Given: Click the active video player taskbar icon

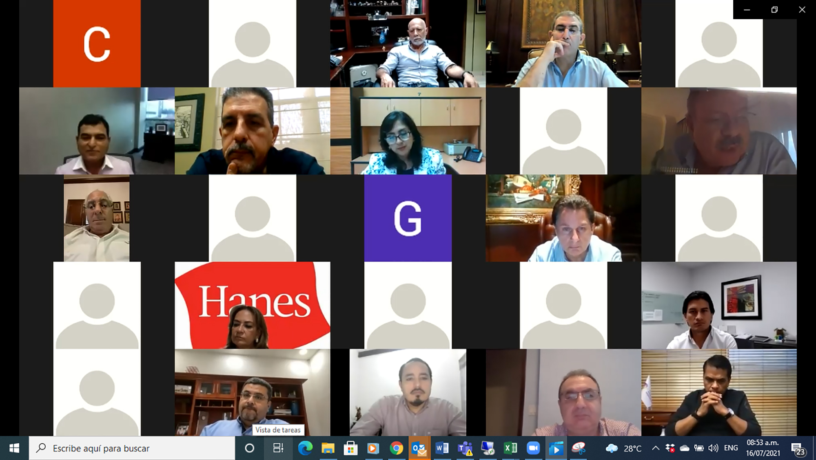Looking at the screenshot, I should [556, 448].
